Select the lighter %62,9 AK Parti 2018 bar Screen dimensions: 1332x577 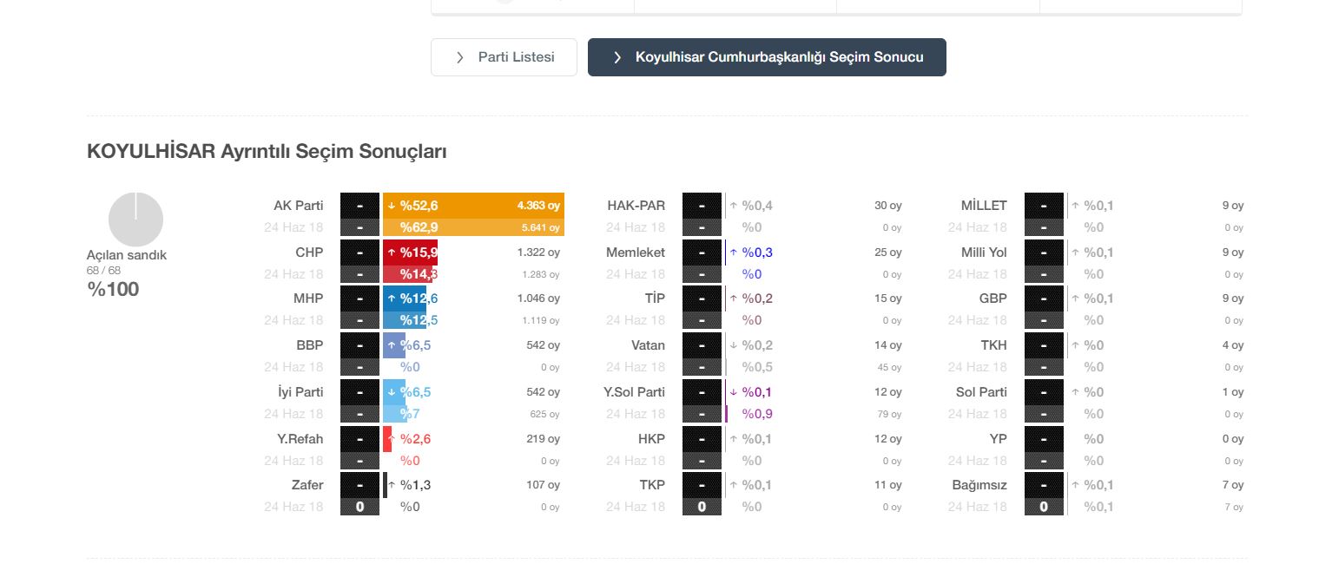(474, 227)
